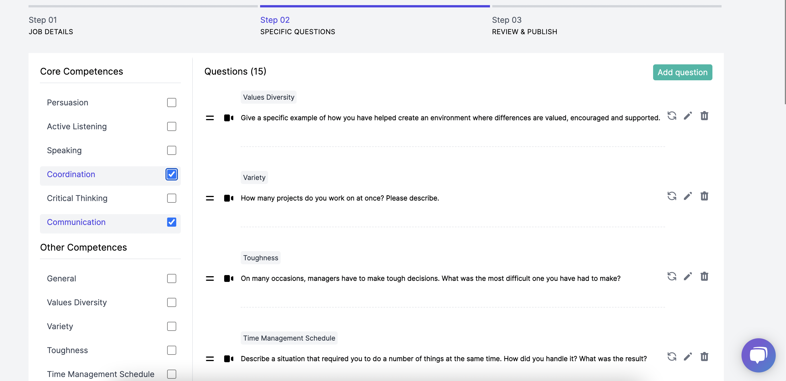Image resolution: width=786 pixels, height=381 pixels.
Task: Grab drag handle of Time Management question
Action: [210, 359]
